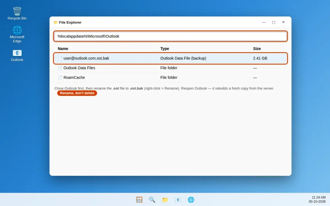This screenshot has height=206, width=330.
Task: Select the Outlook Data Files folder name
Action: coord(79,68)
